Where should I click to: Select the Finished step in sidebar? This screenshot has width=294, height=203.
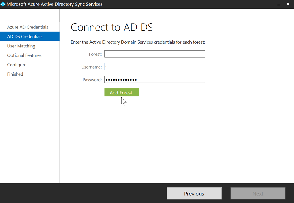[15, 74]
